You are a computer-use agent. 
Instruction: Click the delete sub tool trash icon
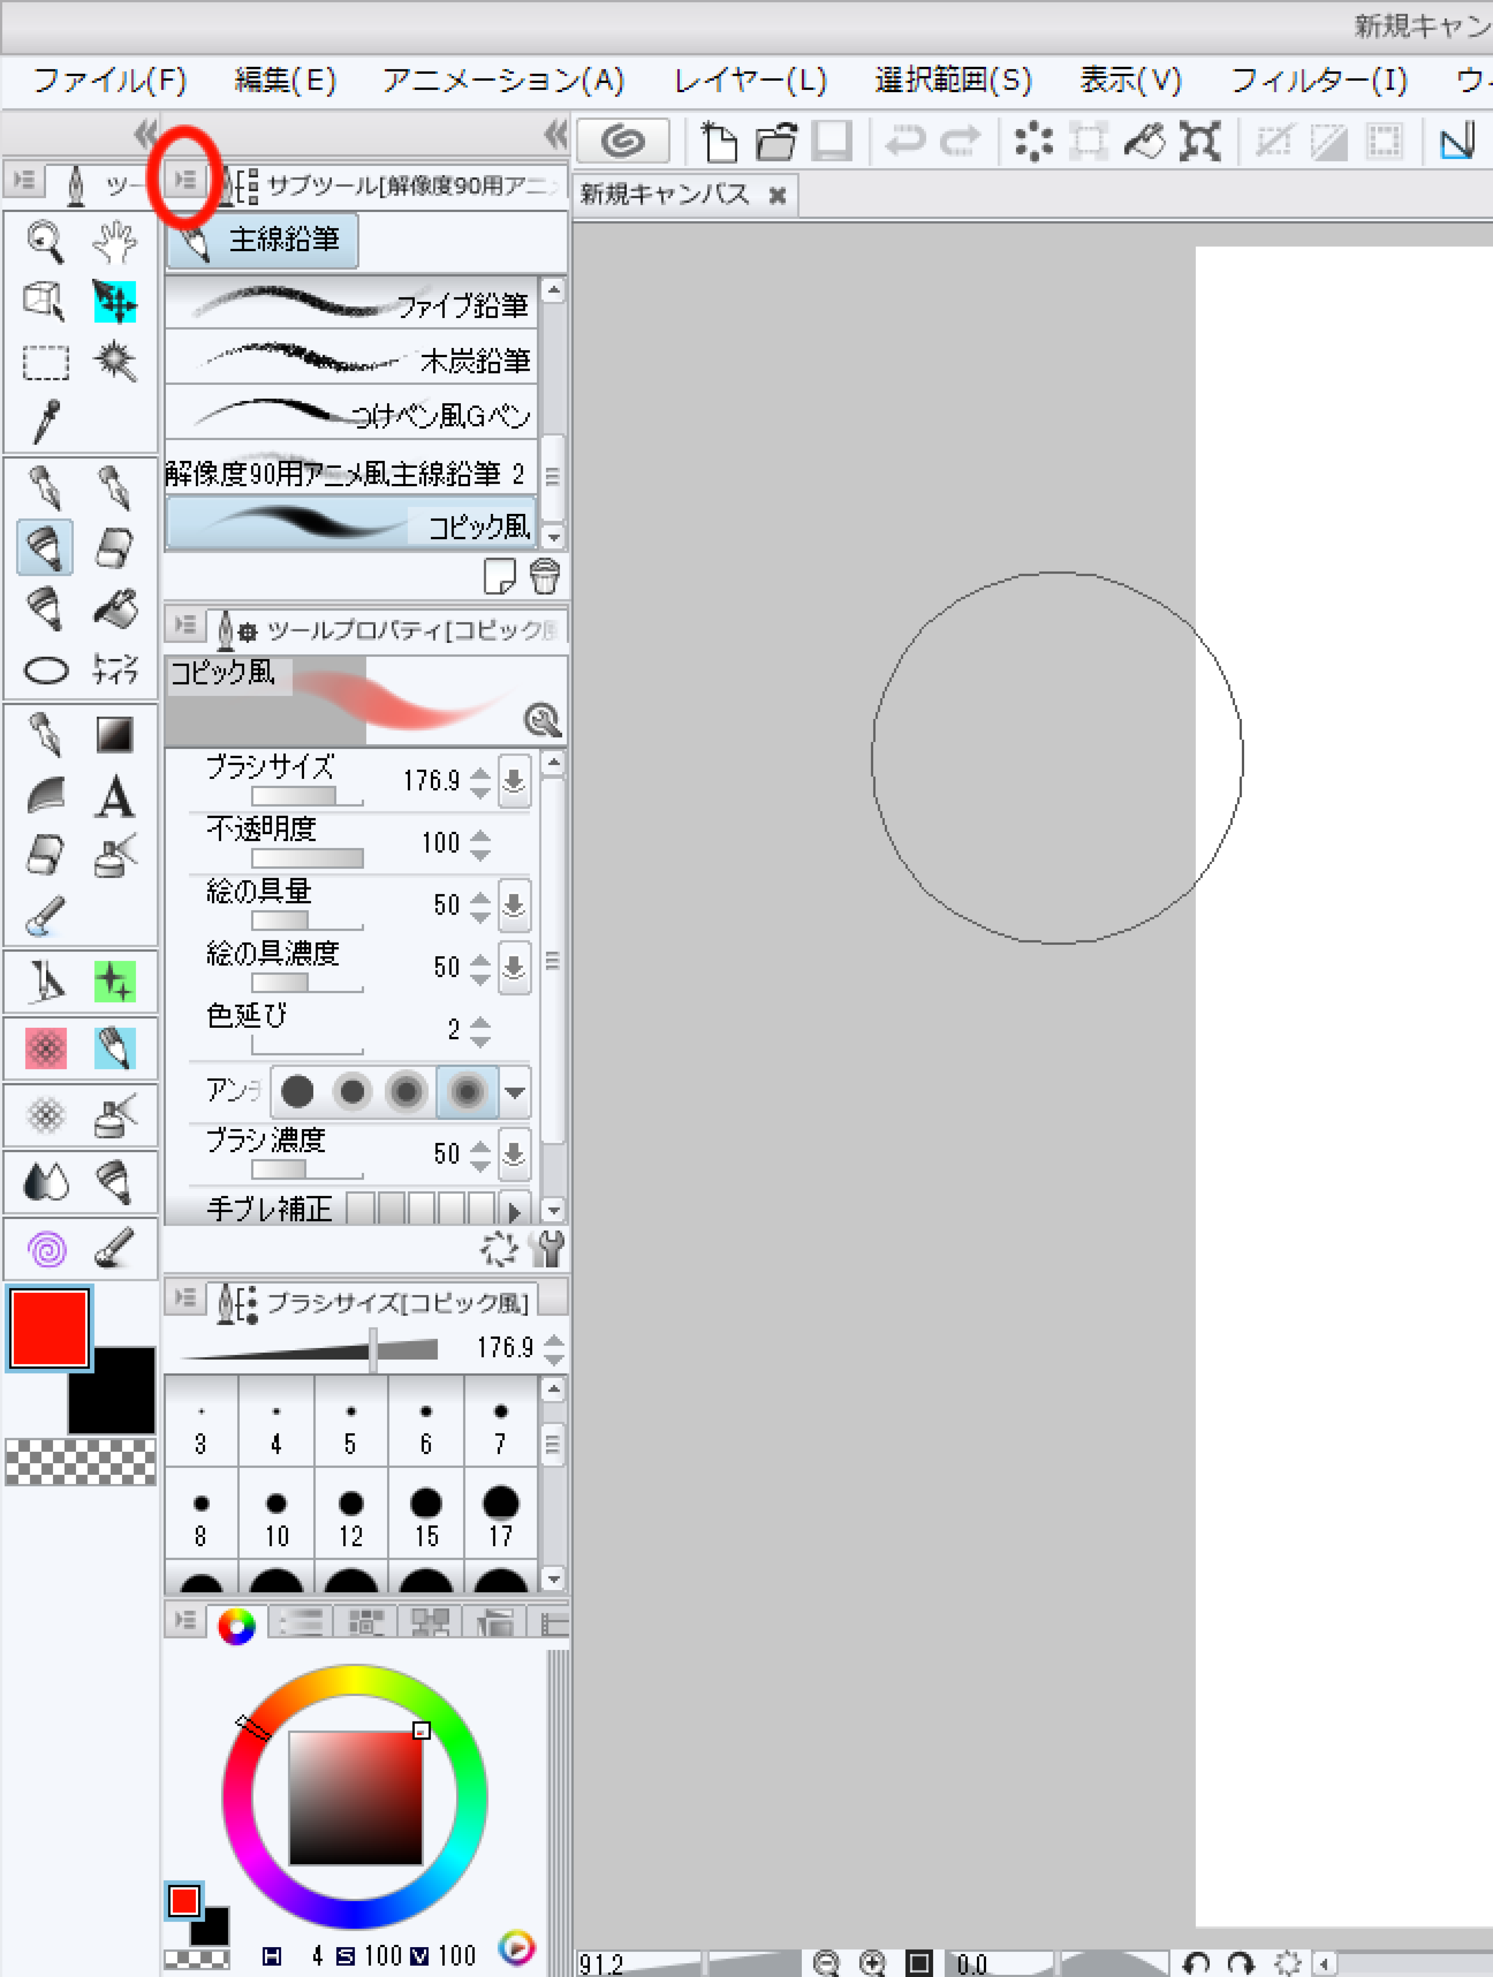(544, 577)
